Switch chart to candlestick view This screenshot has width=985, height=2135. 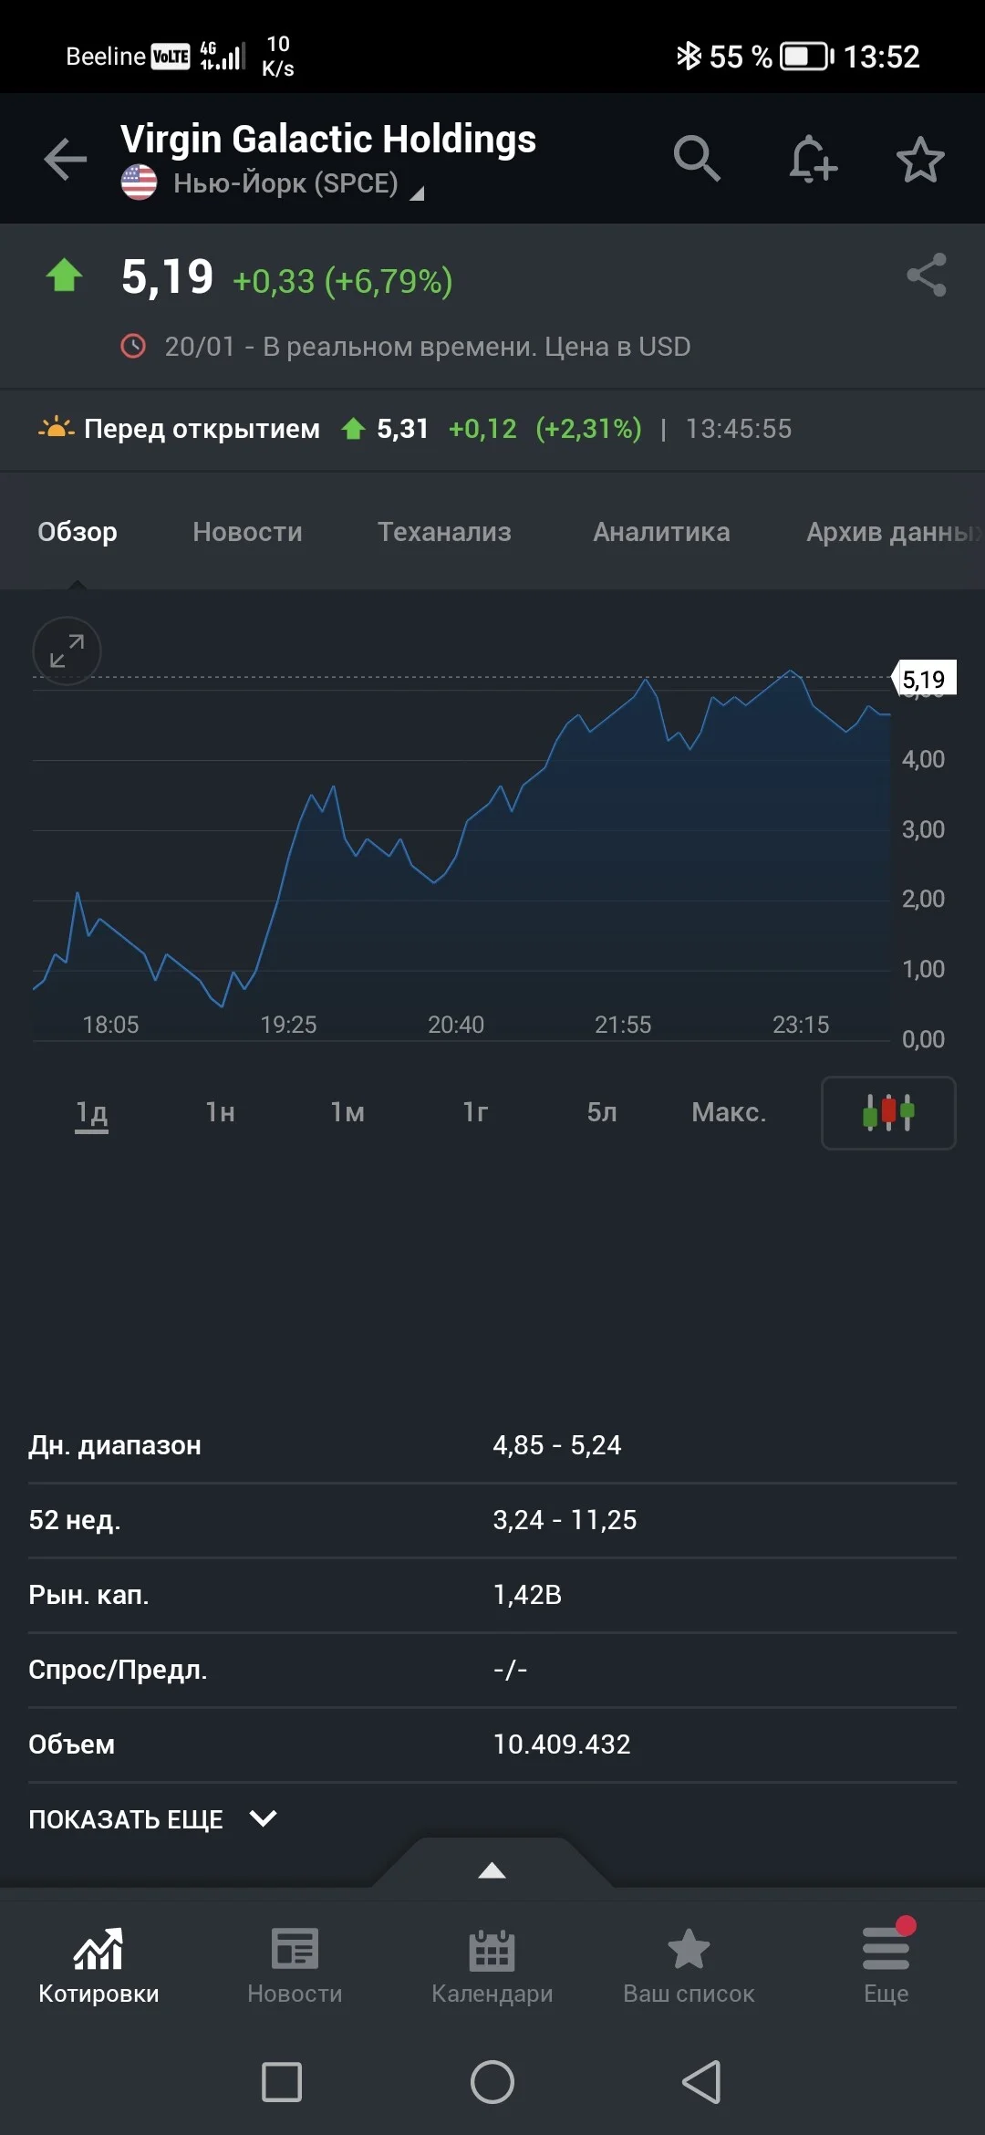coord(888,1113)
